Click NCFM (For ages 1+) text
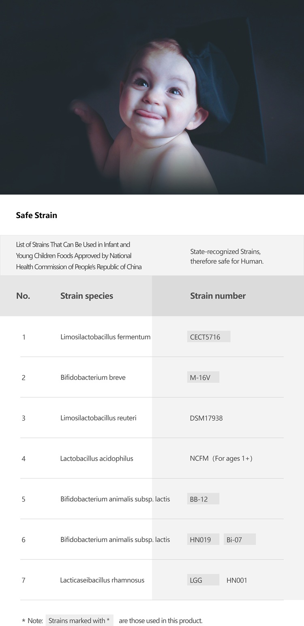Viewport: 304px width, 626px height. click(221, 459)
